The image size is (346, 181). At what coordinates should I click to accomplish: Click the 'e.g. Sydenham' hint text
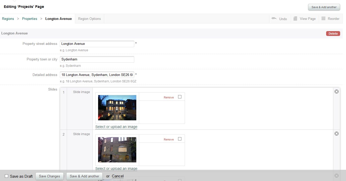click(x=70, y=66)
